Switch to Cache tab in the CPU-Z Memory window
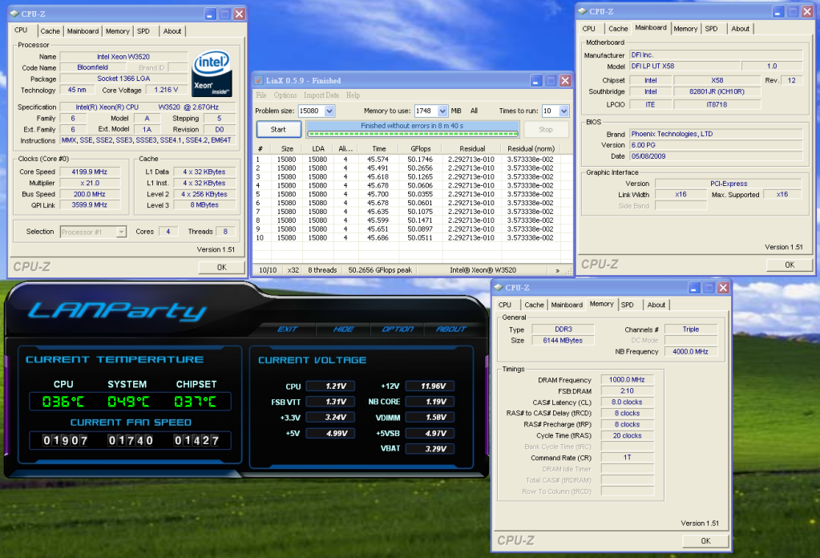 click(534, 305)
